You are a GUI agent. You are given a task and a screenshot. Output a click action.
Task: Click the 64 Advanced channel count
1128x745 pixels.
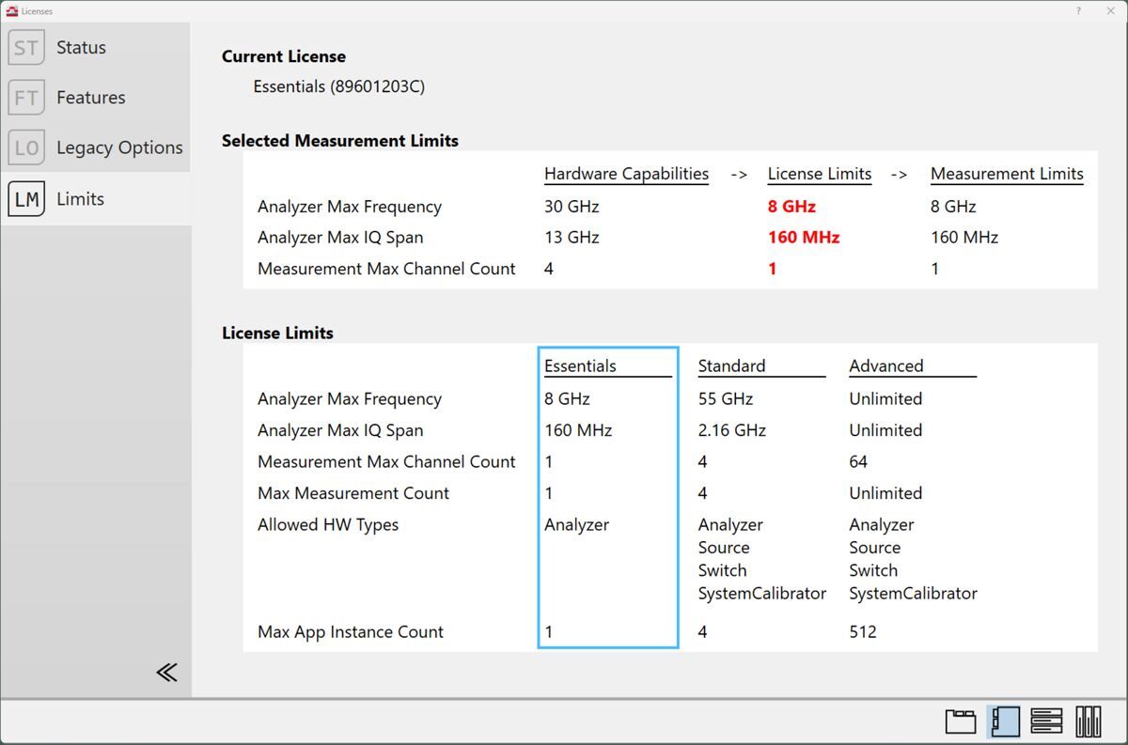858,462
